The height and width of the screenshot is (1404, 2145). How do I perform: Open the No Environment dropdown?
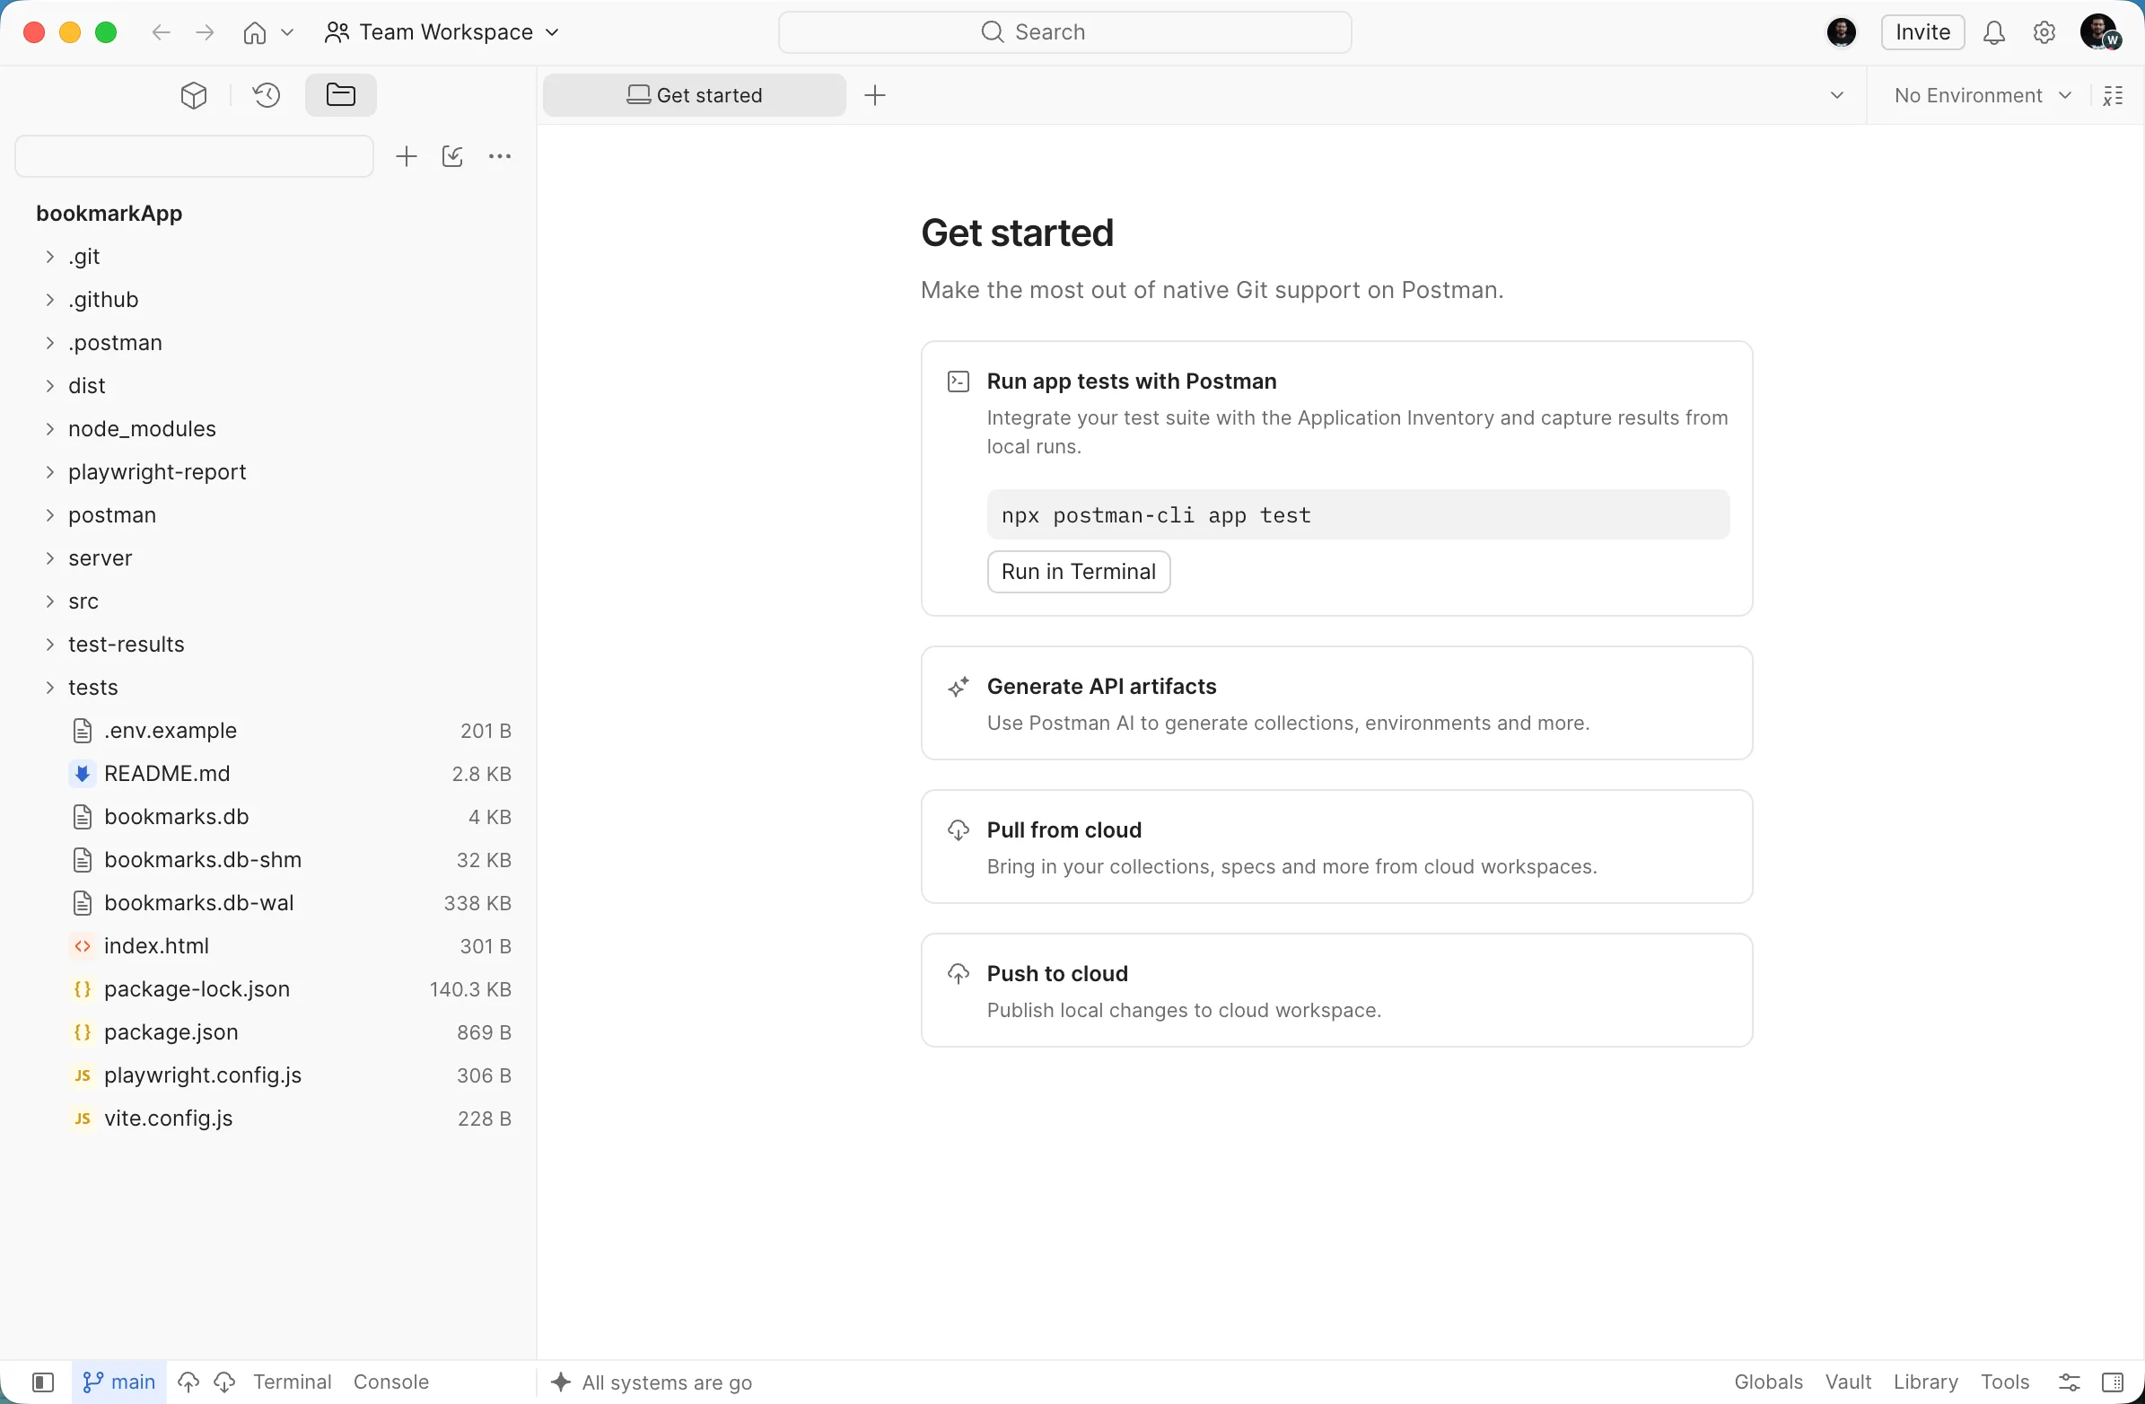[x=1983, y=95]
